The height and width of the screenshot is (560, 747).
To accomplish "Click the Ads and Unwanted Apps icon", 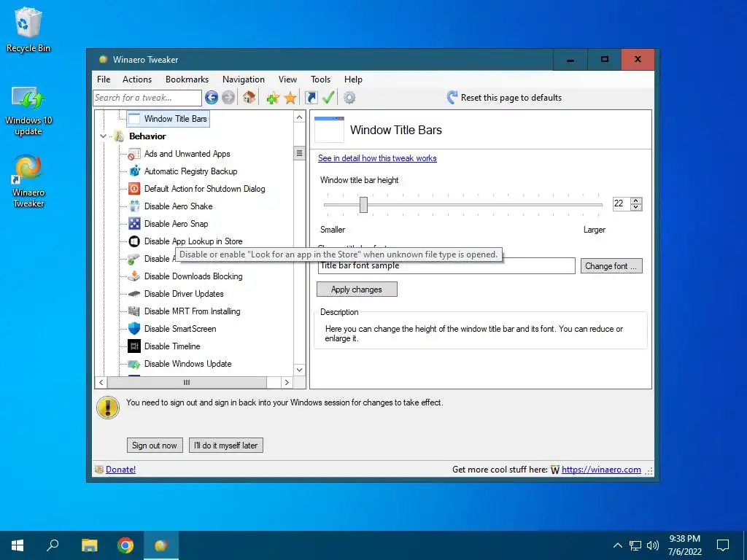I will (134, 154).
